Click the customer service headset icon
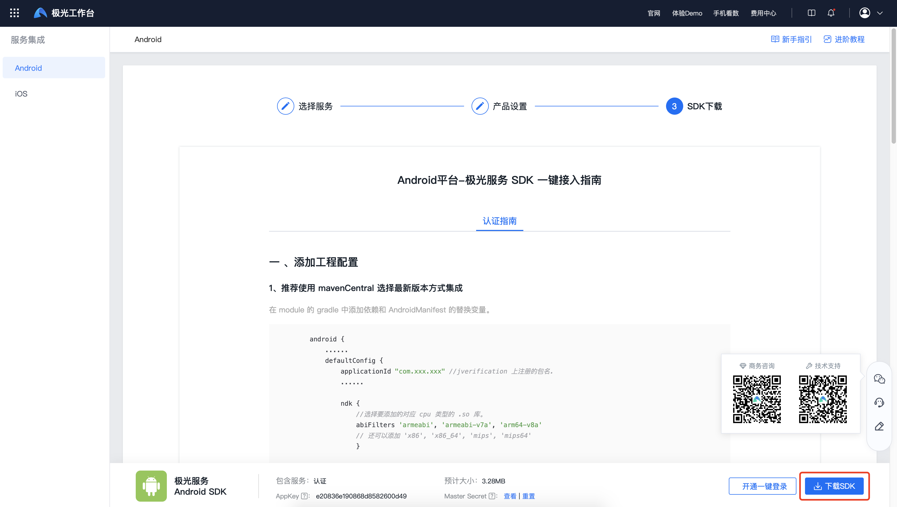The height and width of the screenshot is (507, 897). (879, 402)
